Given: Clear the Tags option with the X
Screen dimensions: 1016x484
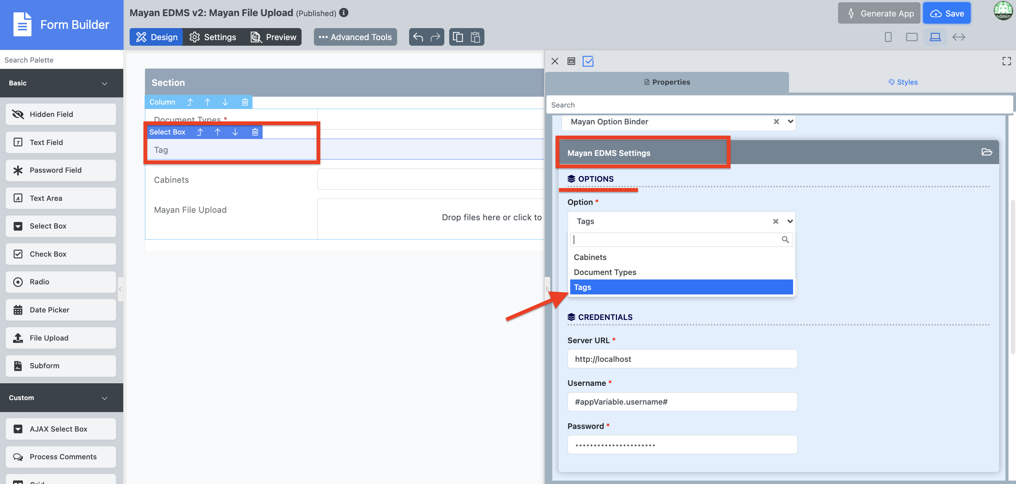Looking at the screenshot, I should pyautogui.click(x=775, y=221).
